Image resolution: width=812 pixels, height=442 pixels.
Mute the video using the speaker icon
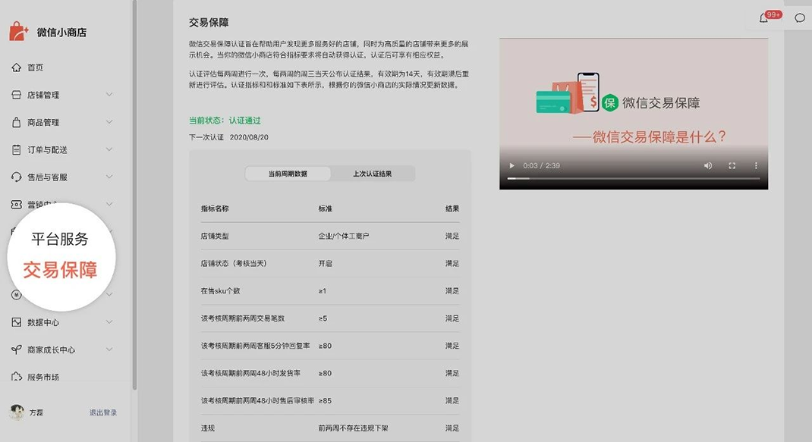point(708,165)
